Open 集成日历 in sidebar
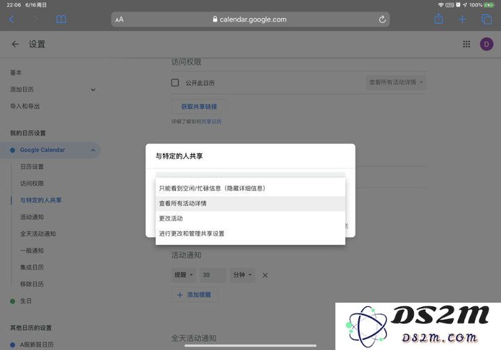 tap(32, 267)
